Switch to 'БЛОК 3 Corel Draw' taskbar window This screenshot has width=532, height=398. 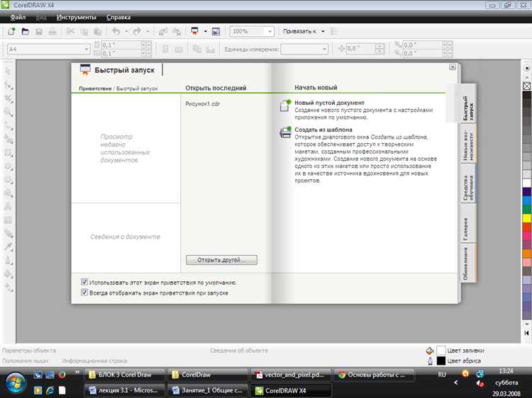pos(125,375)
